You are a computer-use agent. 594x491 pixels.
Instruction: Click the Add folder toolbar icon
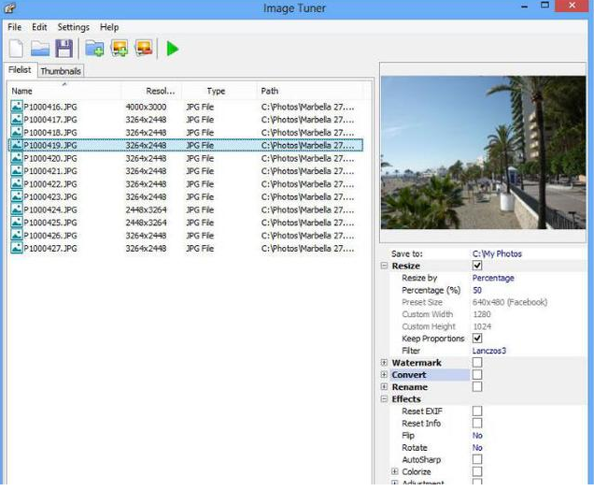(94, 49)
